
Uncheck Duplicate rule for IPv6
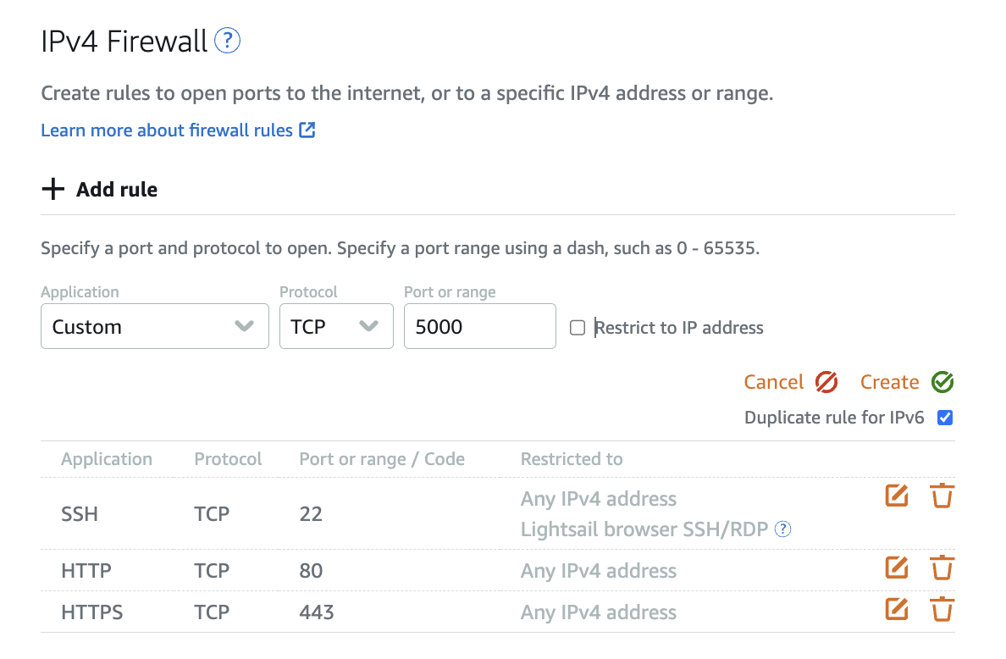[x=945, y=417]
